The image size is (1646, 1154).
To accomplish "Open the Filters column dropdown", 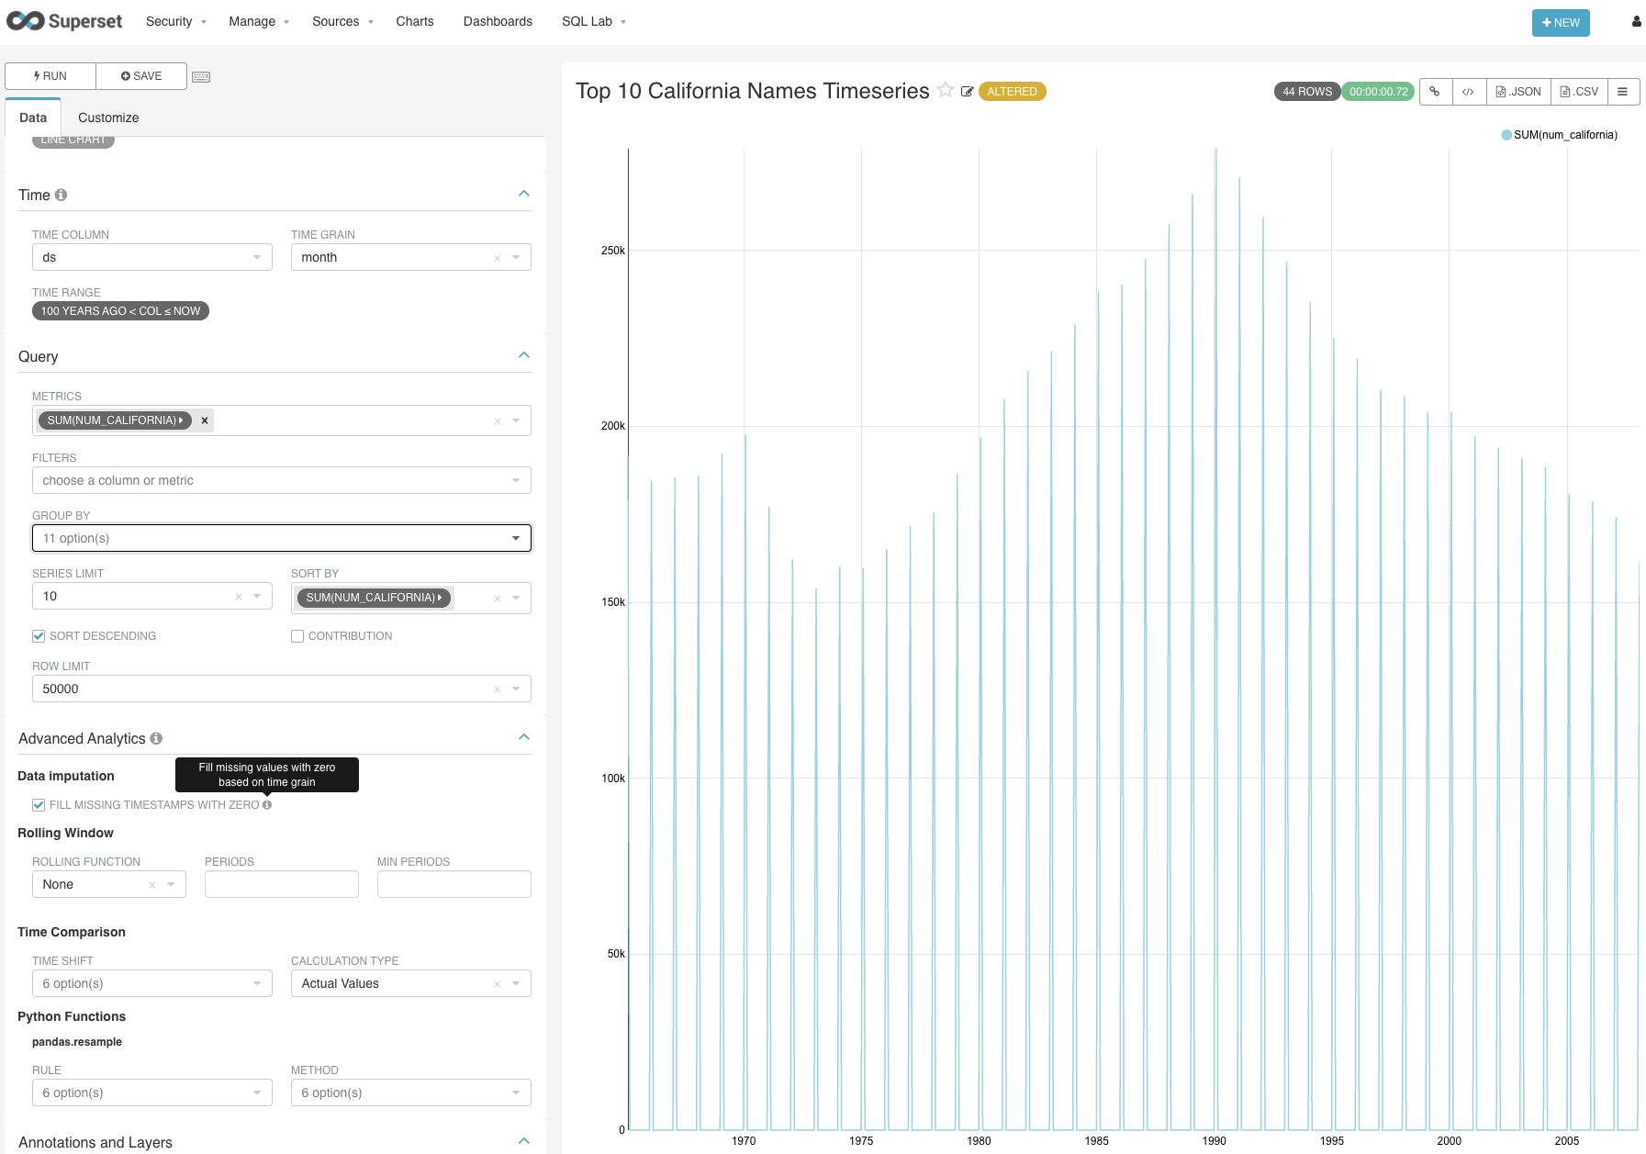I will 282,480.
